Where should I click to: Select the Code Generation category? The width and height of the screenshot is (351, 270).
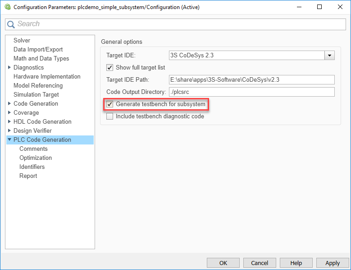point(36,103)
